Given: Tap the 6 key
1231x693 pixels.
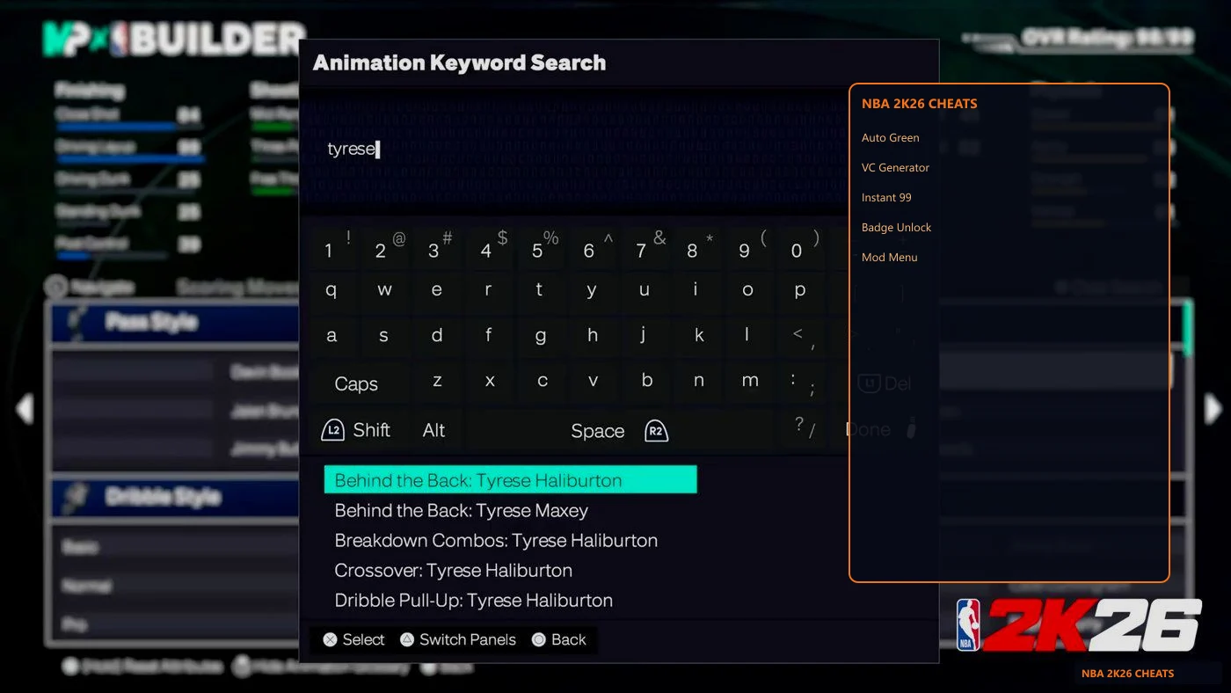Looking at the screenshot, I should point(592,249).
